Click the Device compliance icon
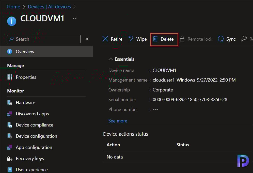253x173 pixels. [x=9, y=125]
